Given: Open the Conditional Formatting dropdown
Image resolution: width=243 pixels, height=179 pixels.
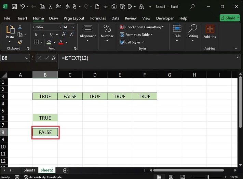Looking at the screenshot, I should pos(142,27).
